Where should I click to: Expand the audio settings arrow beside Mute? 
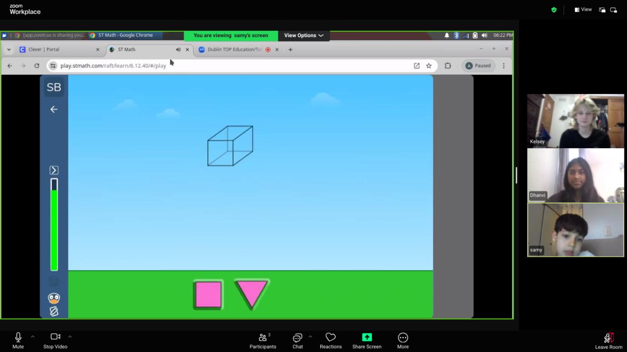[32, 336]
